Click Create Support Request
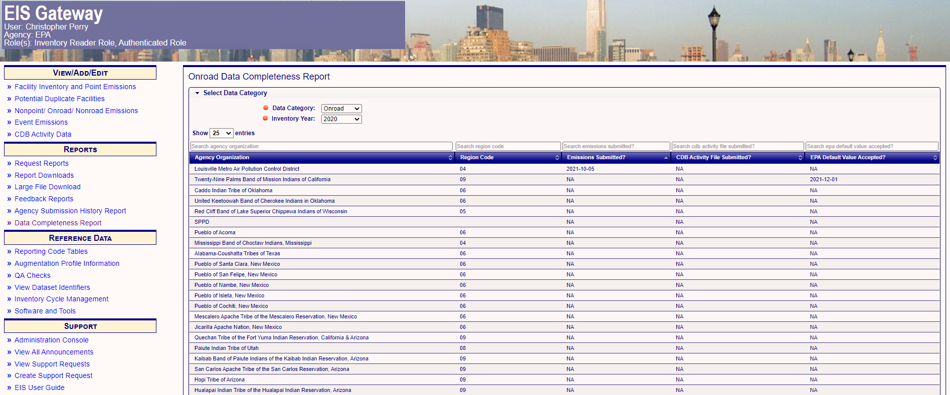Image resolution: width=950 pixels, height=395 pixels. coord(54,375)
